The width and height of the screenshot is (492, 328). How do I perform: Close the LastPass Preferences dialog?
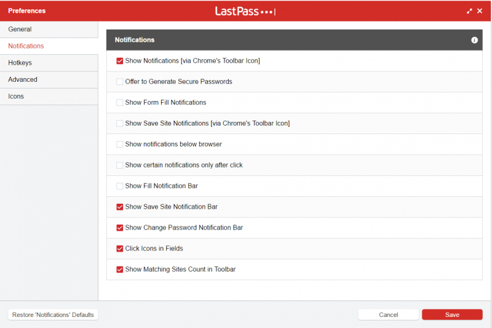pyautogui.click(x=480, y=11)
